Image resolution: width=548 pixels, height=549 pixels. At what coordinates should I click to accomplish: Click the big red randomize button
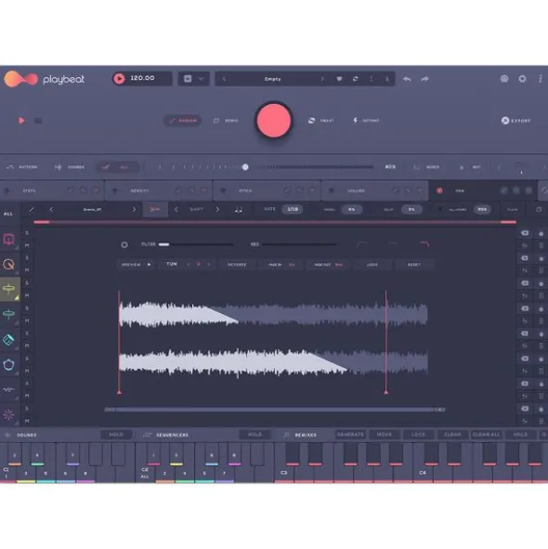click(x=273, y=120)
